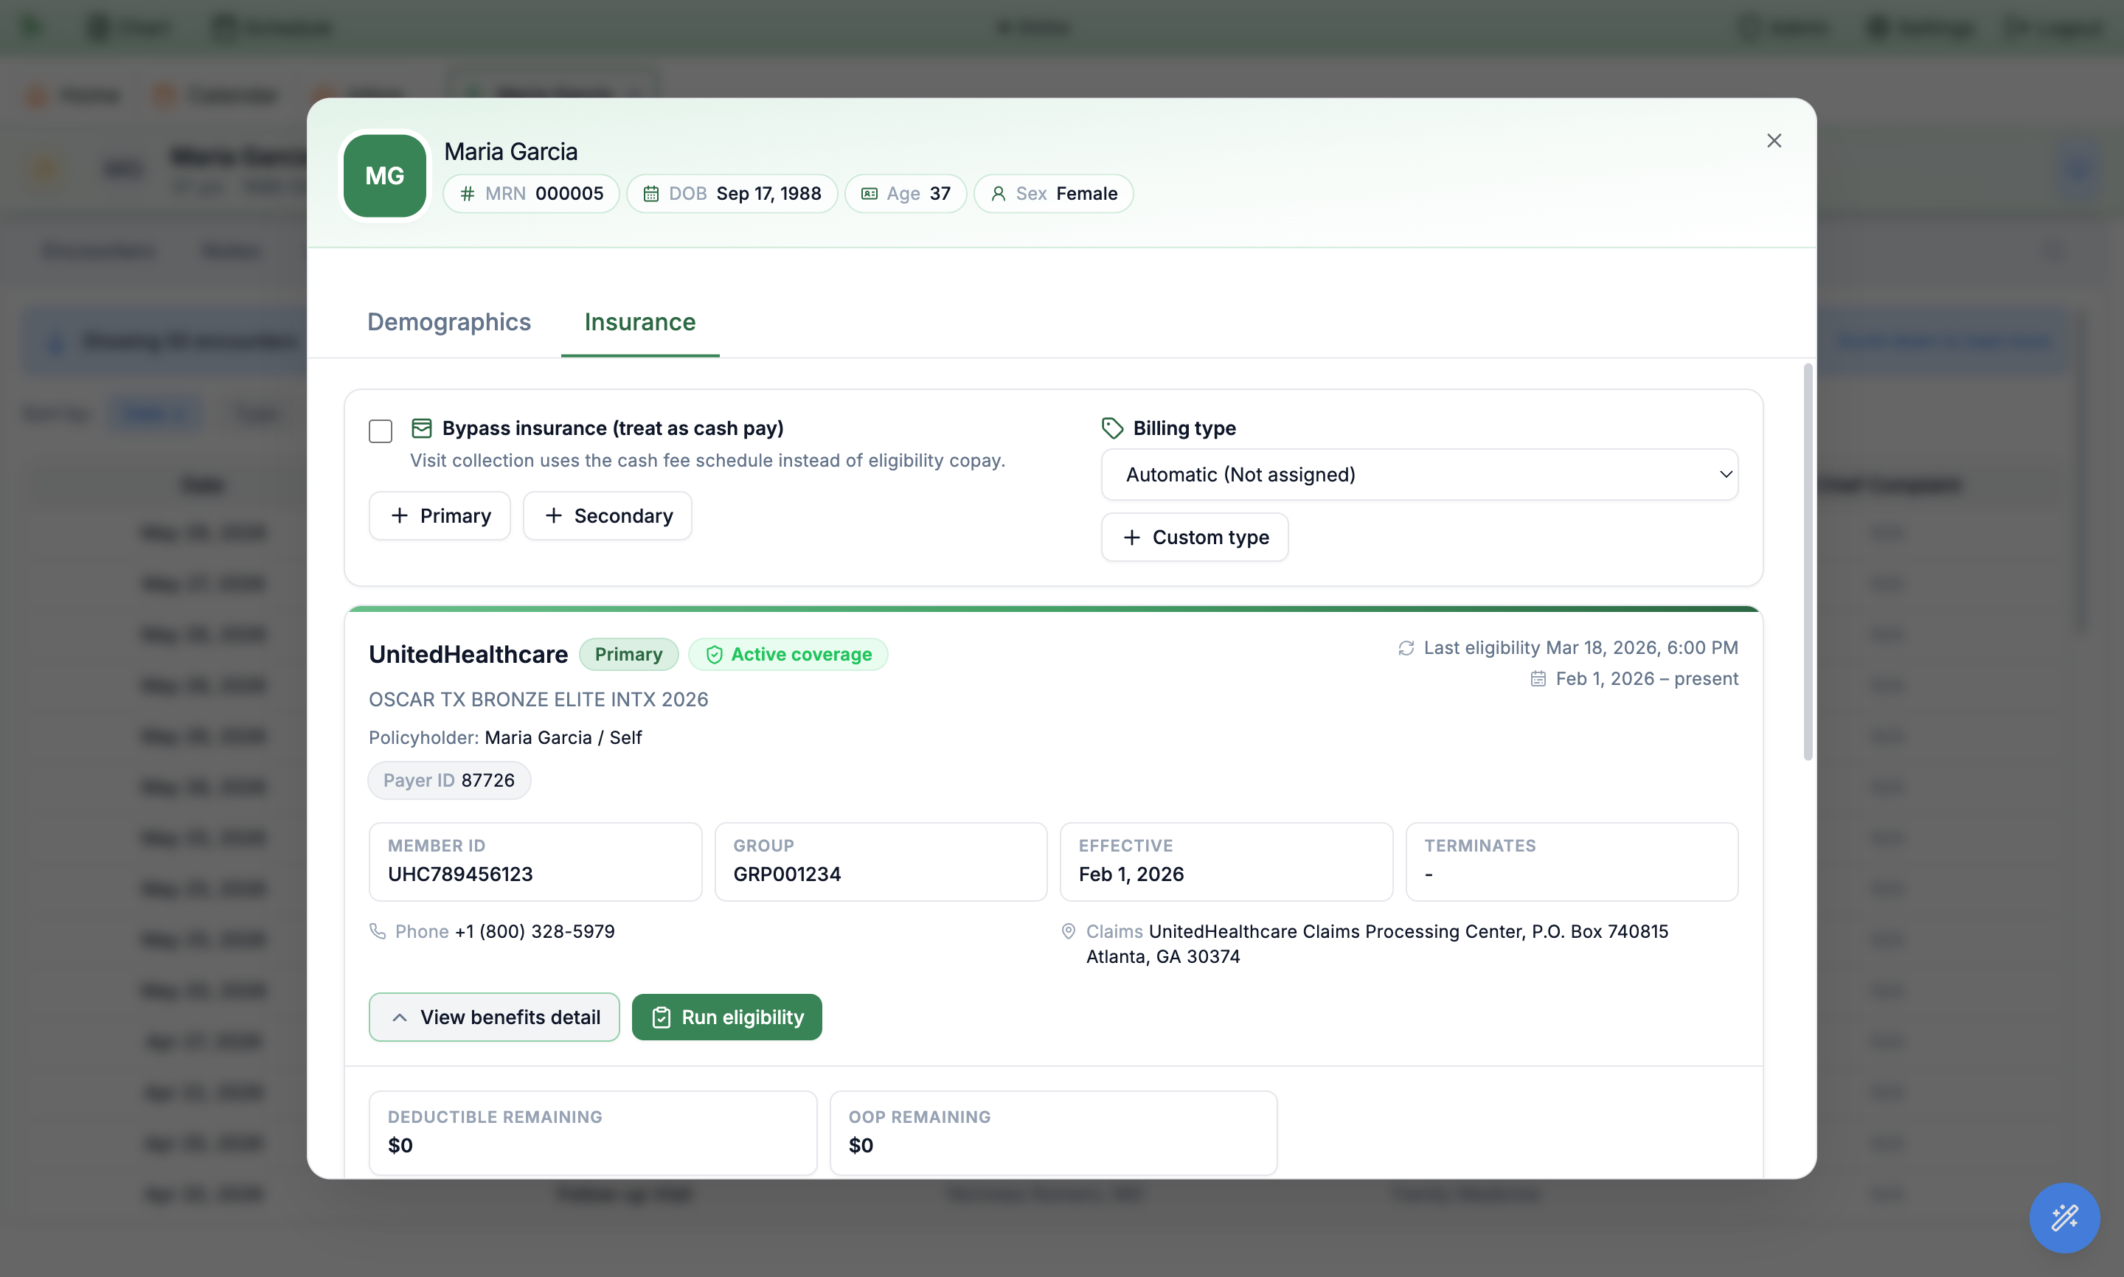Click the UnitedHealthcare claims address text
Image resolution: width=2124 pixels, height=1277 pixels.
[x=1377, y=944]
